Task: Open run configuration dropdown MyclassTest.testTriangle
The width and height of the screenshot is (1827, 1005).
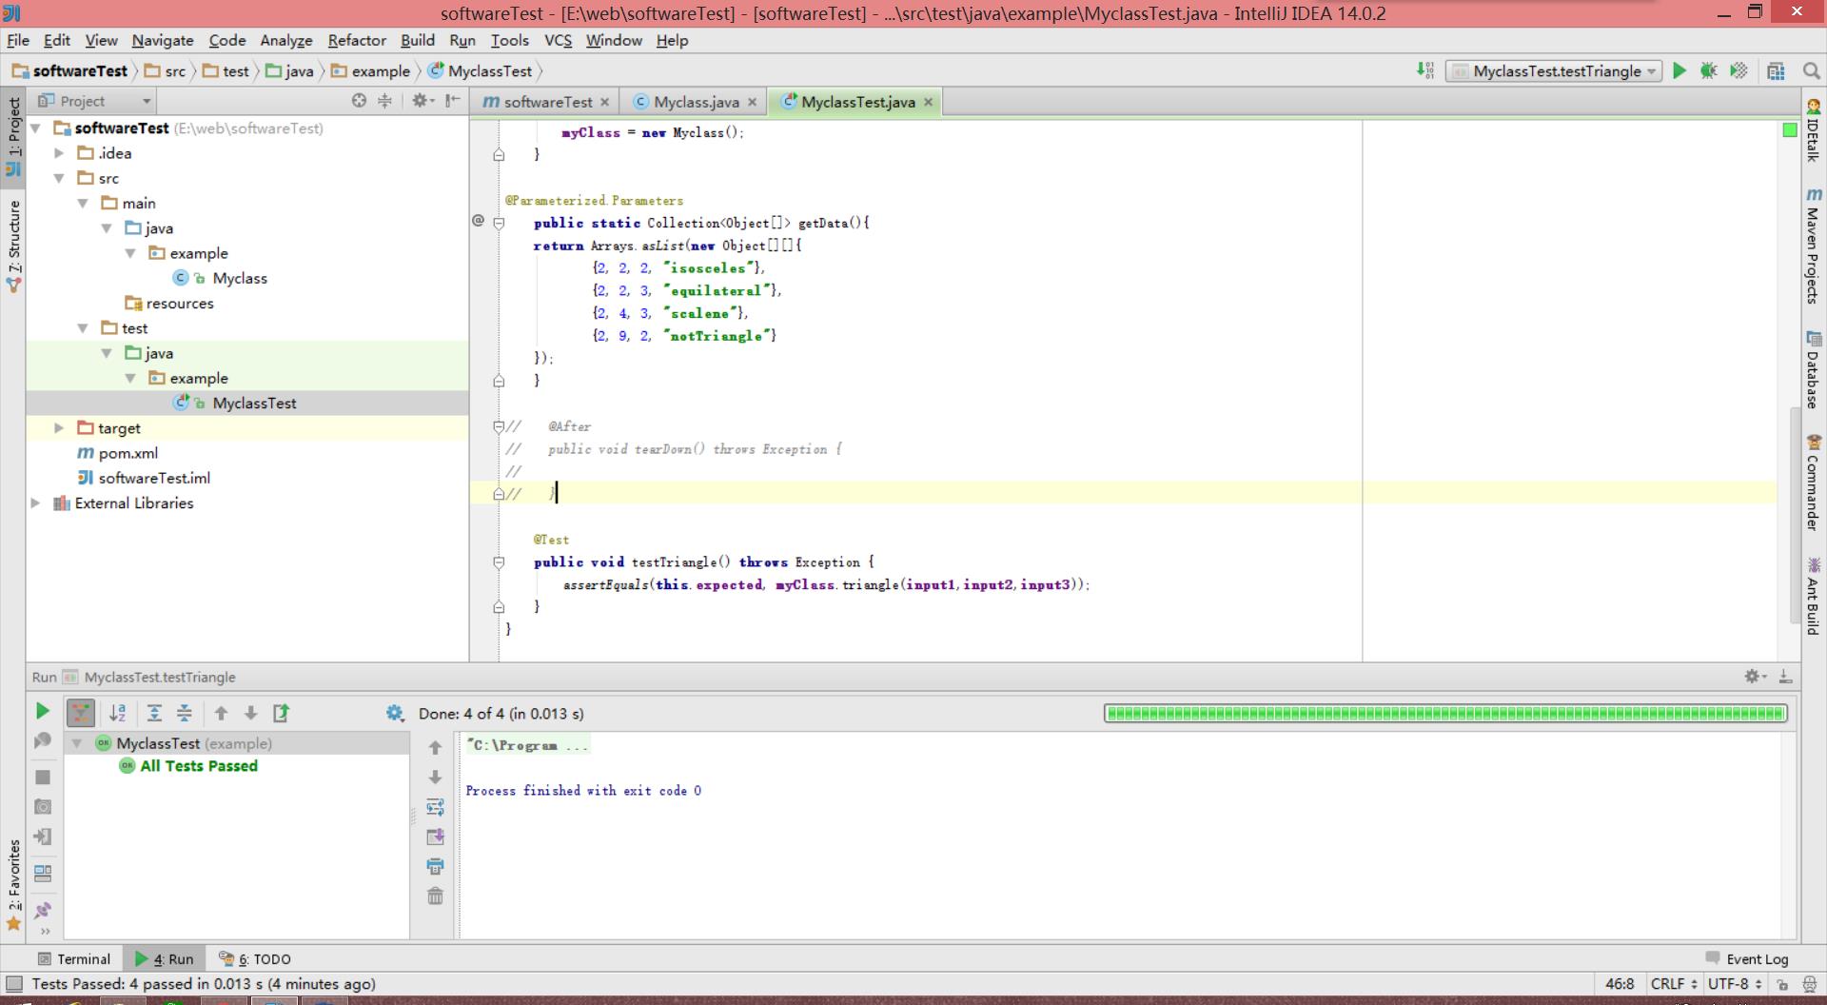Action: pos(1554,71)
